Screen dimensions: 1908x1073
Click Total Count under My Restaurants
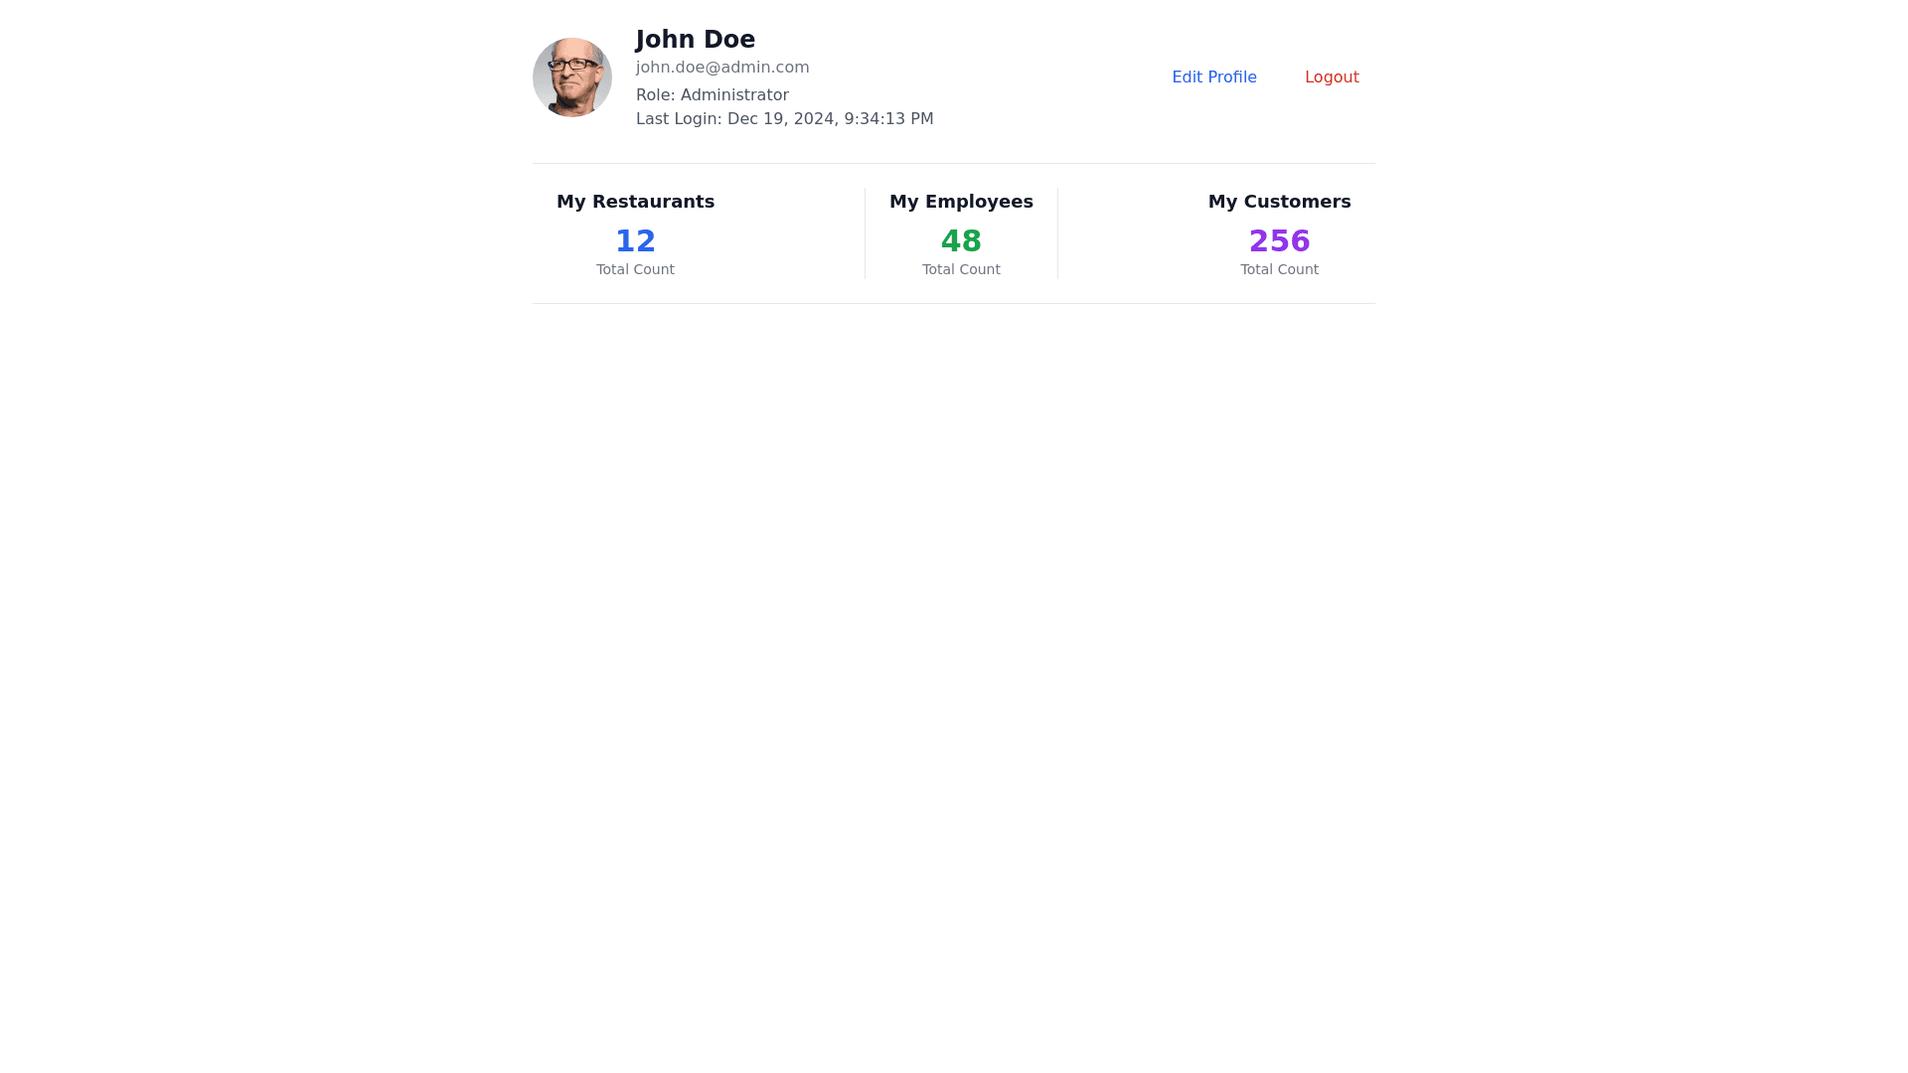point(635,270)
